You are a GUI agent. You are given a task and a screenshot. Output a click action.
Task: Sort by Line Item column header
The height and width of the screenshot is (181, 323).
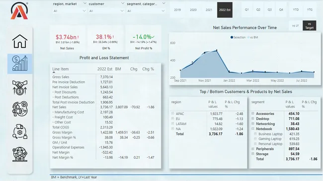coord(60,69)
